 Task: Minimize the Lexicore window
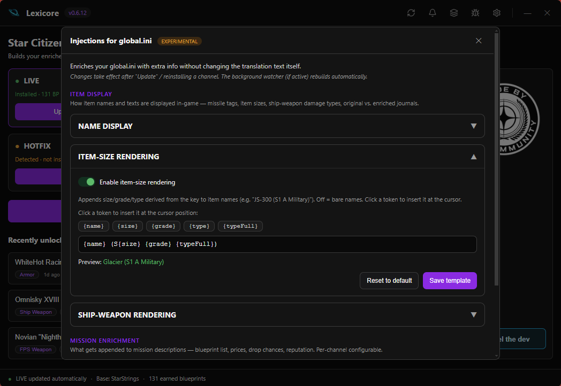(527, 13)
